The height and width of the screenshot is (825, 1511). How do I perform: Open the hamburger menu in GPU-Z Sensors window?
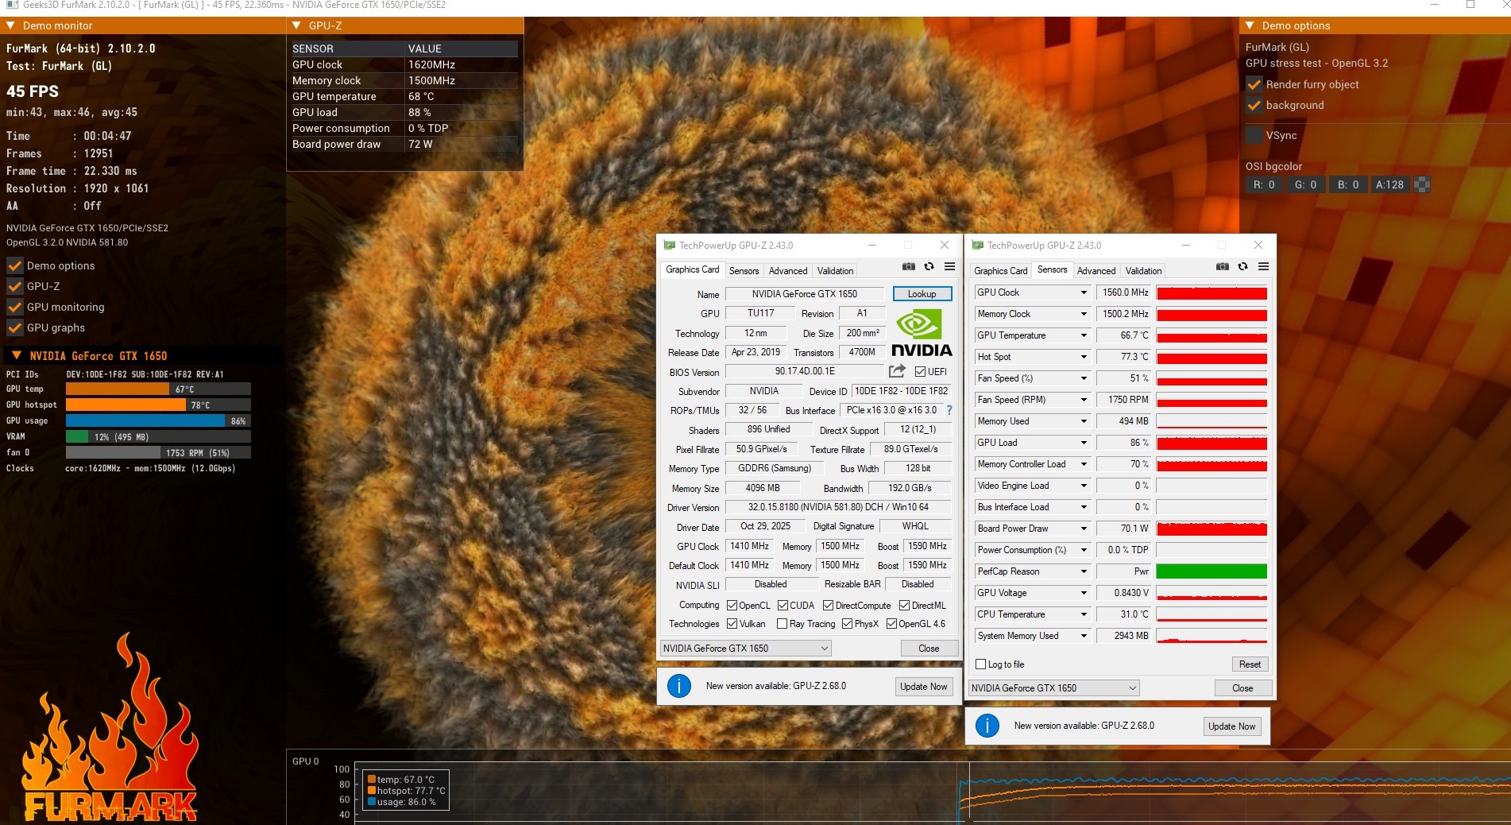1263,267
